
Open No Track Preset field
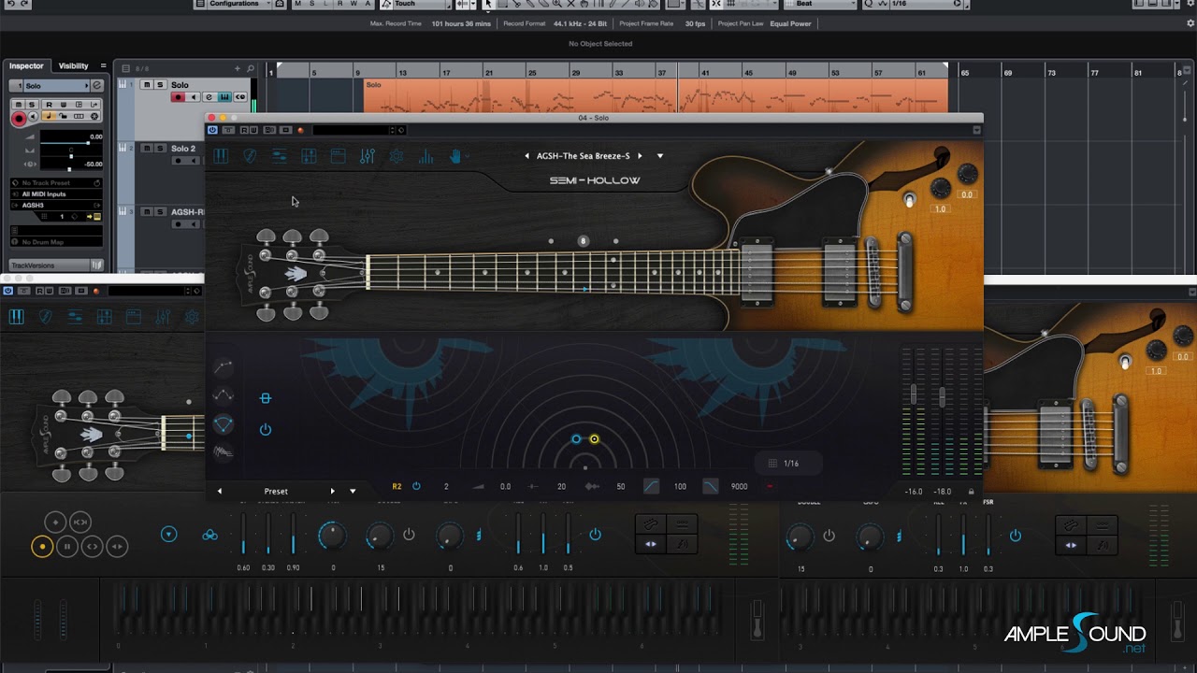click(56, 183)
